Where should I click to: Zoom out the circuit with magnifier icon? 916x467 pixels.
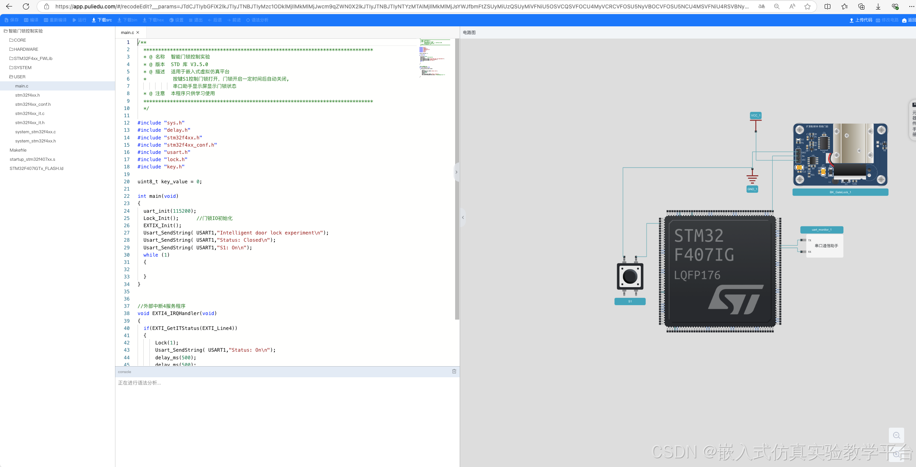coord(897,435)
